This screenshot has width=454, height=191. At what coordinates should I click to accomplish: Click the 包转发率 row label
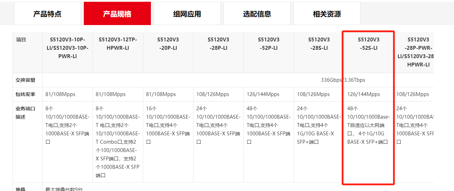[25, 94]
